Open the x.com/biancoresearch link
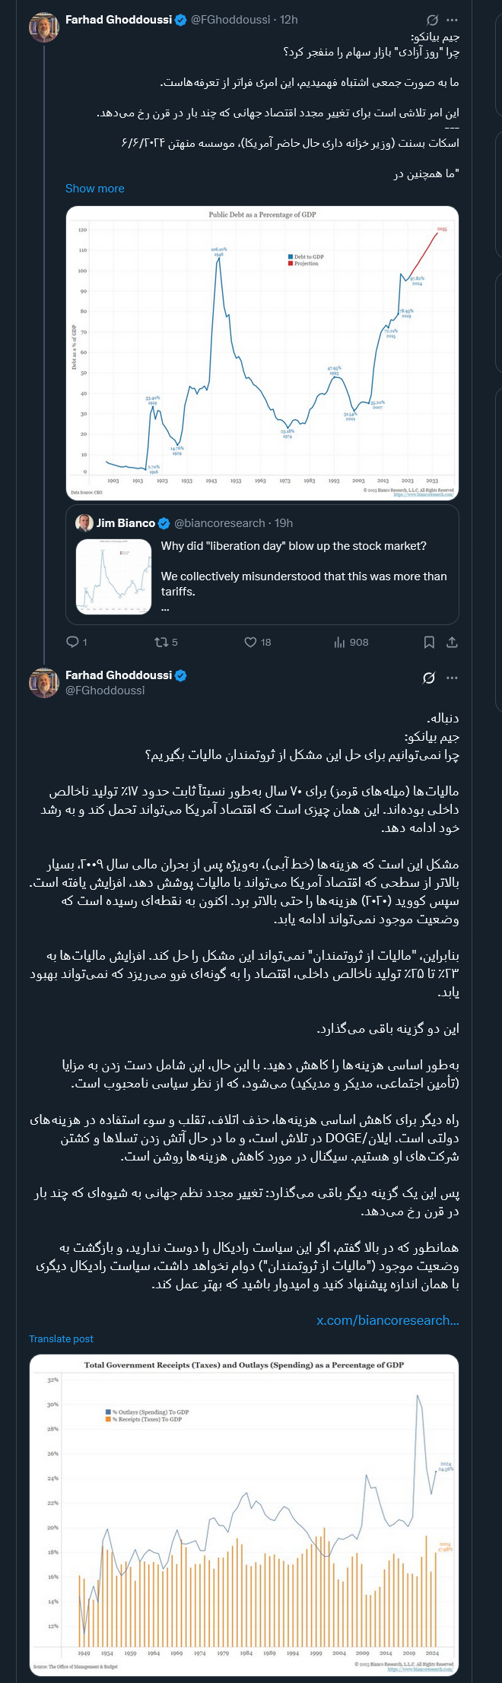This screenshot has width=502, height=1683. point(387,1320)
